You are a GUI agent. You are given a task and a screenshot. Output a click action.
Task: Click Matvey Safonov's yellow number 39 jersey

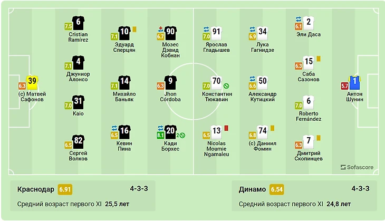pos(32,82)
